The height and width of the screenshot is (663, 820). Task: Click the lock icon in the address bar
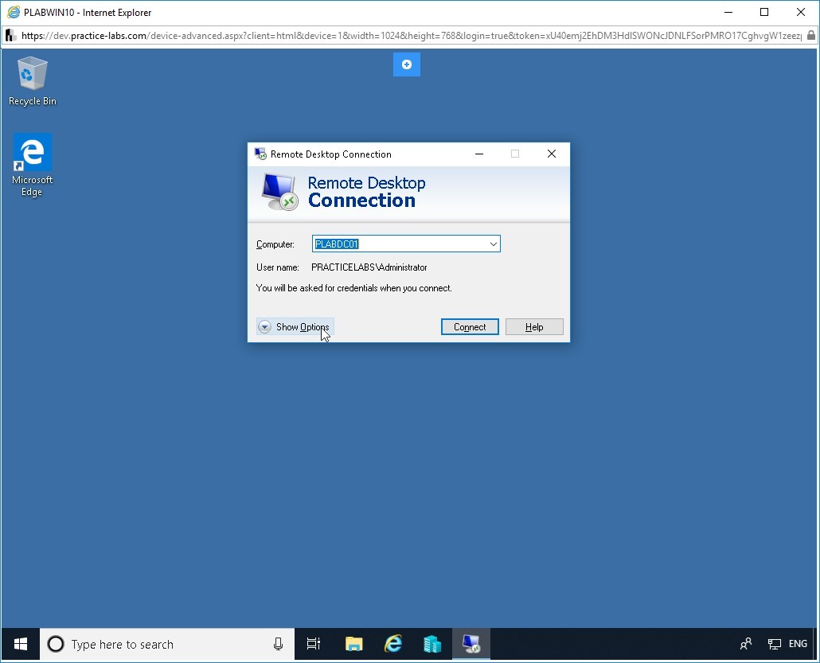(810, 36)
